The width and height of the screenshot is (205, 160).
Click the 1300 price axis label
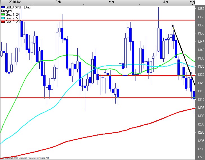(201, 116)
